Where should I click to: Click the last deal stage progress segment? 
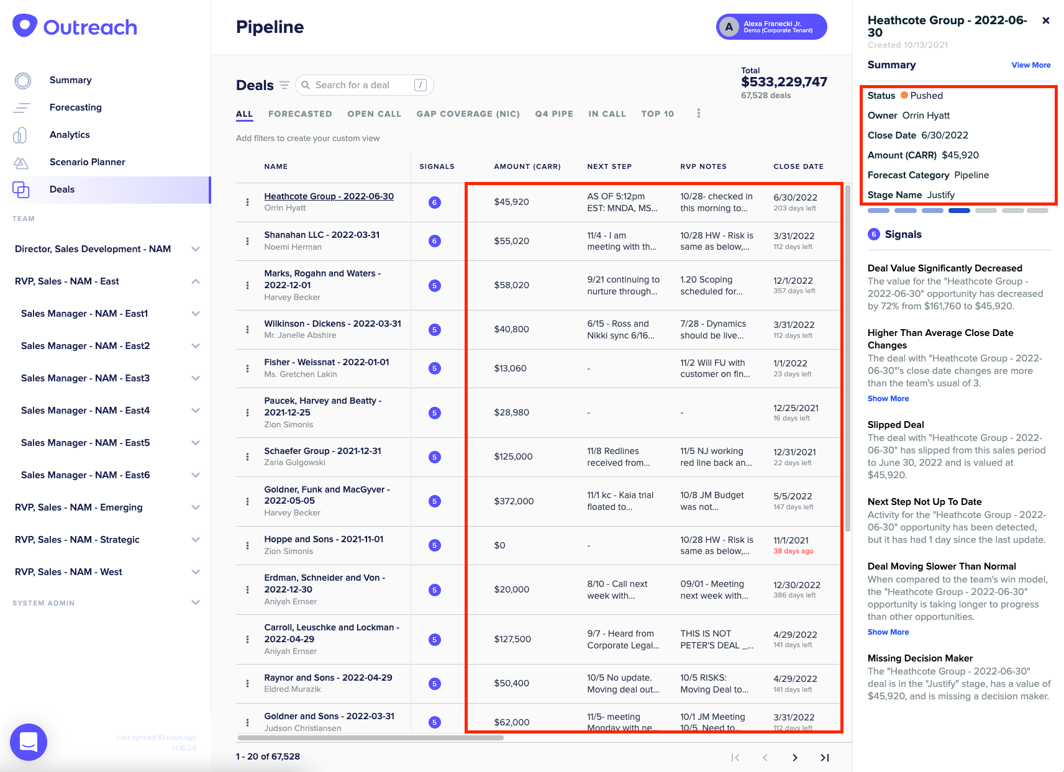1037,211
